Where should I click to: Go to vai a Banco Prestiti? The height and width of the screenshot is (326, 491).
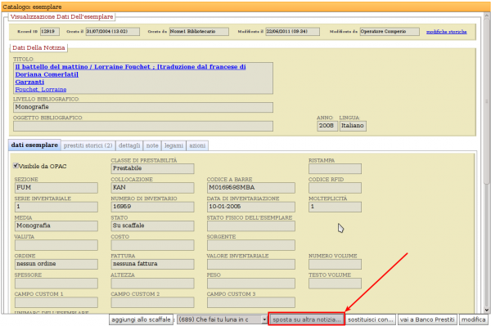[427, 319]
